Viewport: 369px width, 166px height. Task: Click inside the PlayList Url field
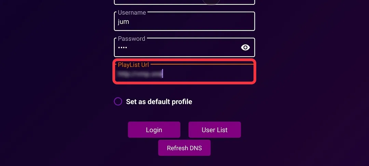[x=184, y=72]
